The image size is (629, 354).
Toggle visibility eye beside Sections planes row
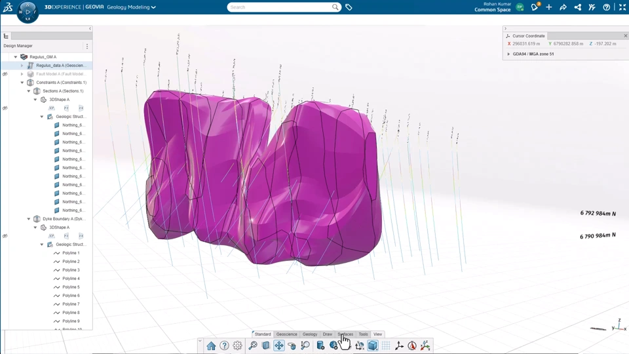5,108
